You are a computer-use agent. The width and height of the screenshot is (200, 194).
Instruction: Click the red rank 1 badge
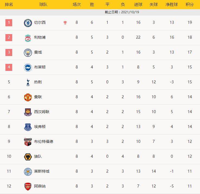coord(9,23)
